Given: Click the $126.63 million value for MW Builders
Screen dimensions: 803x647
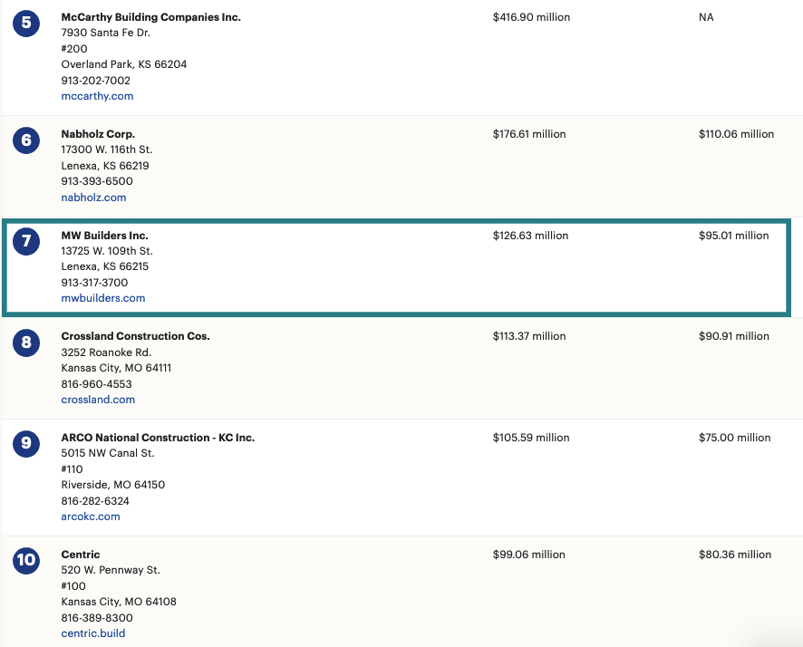Looking at the screenshot, I should pyautogui.click(x=530, y=236).
